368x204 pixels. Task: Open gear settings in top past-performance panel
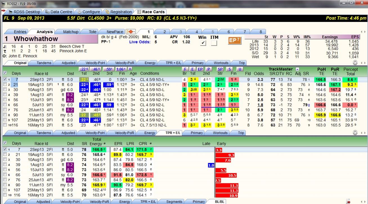355,63
